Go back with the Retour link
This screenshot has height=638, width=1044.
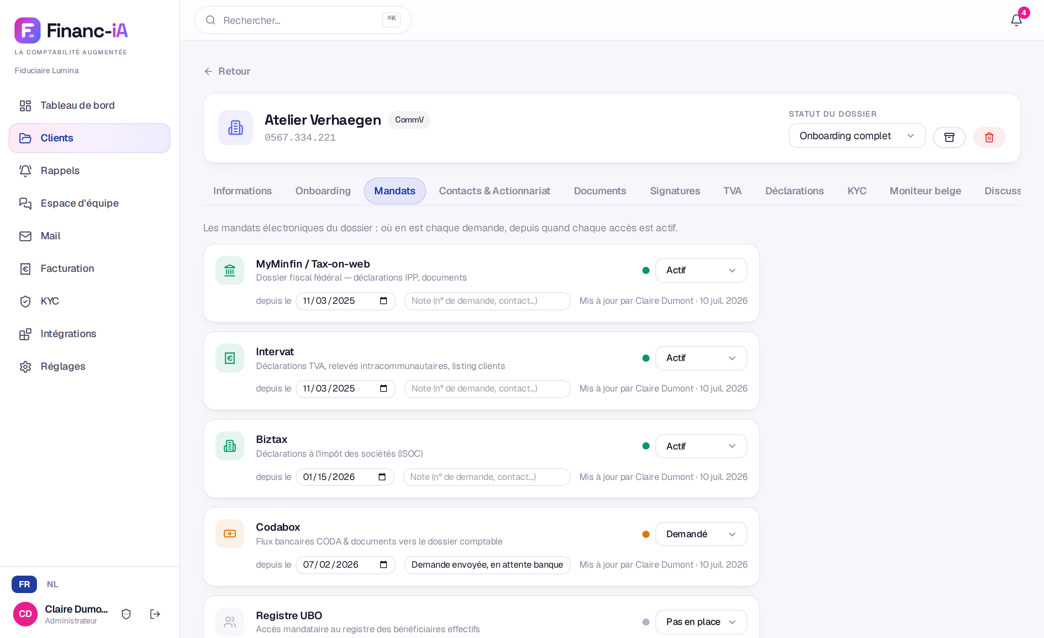click(x=227, y=71)
